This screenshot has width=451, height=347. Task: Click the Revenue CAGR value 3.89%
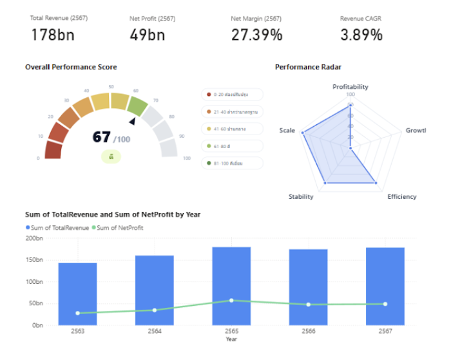click(361, 35)
